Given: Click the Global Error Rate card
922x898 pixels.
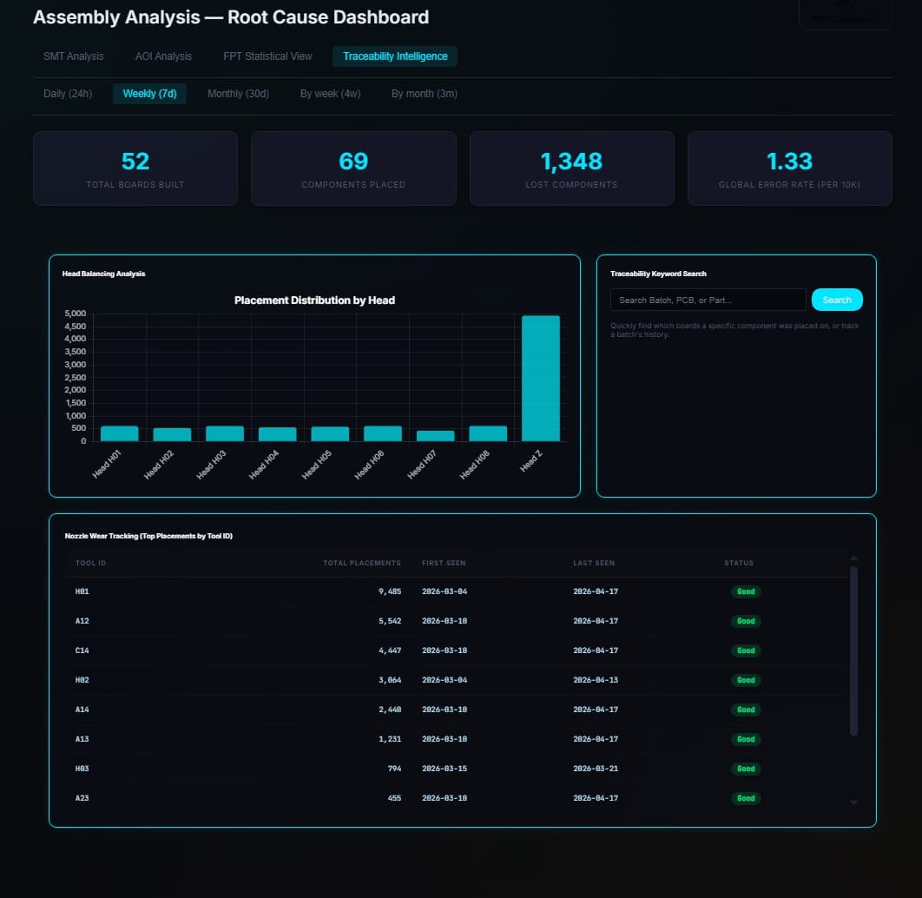Looking at the screenshot, I should 790,168.
